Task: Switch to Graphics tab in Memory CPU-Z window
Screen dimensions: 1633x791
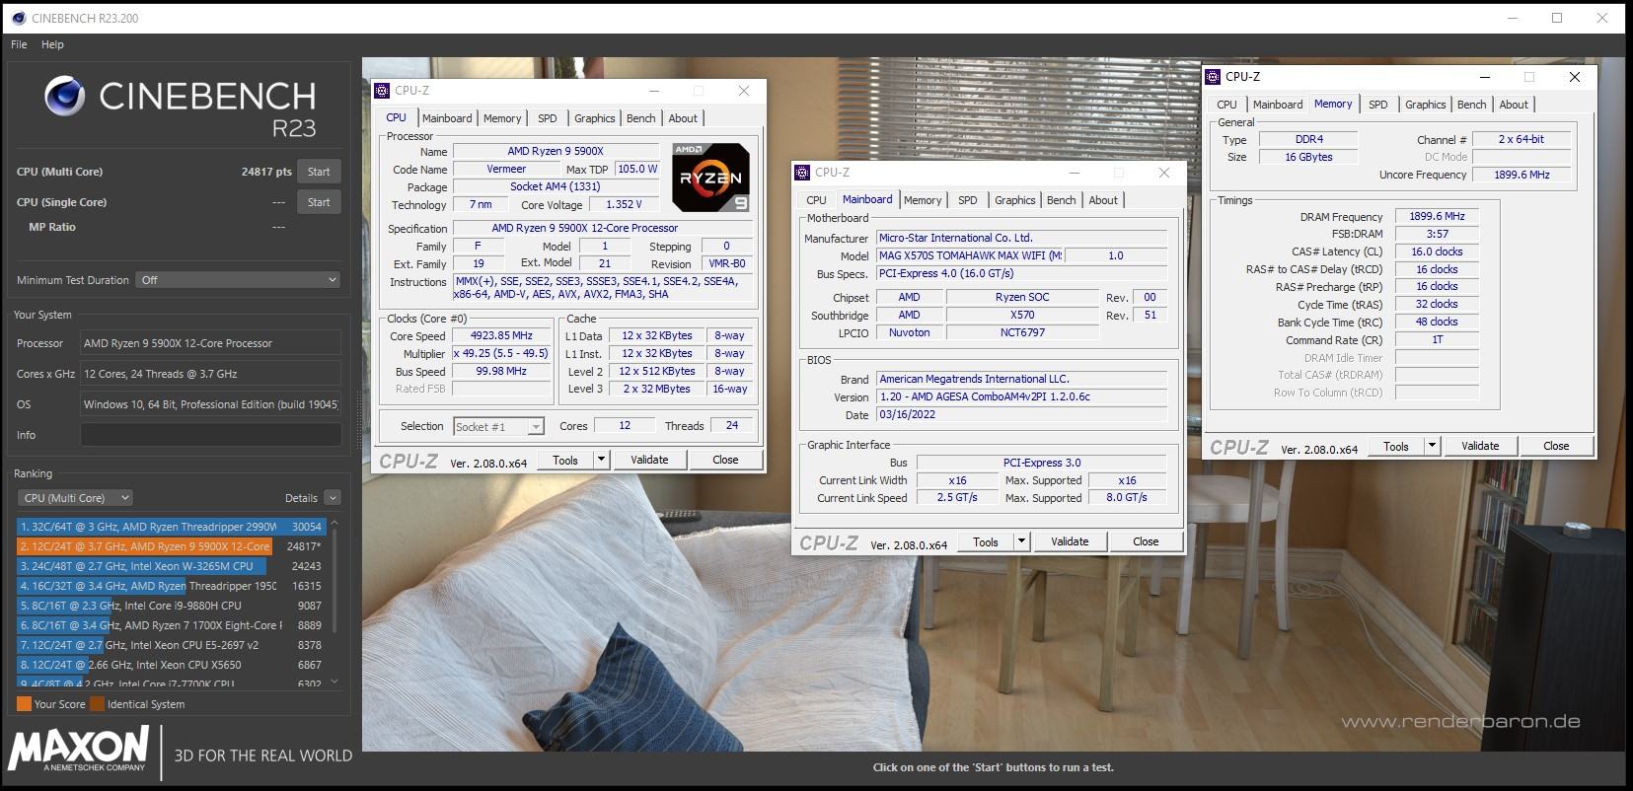Action: 1426,105
